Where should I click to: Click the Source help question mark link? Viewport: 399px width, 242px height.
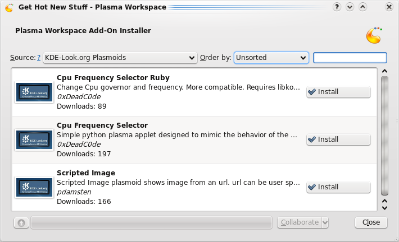click(39, 58)
